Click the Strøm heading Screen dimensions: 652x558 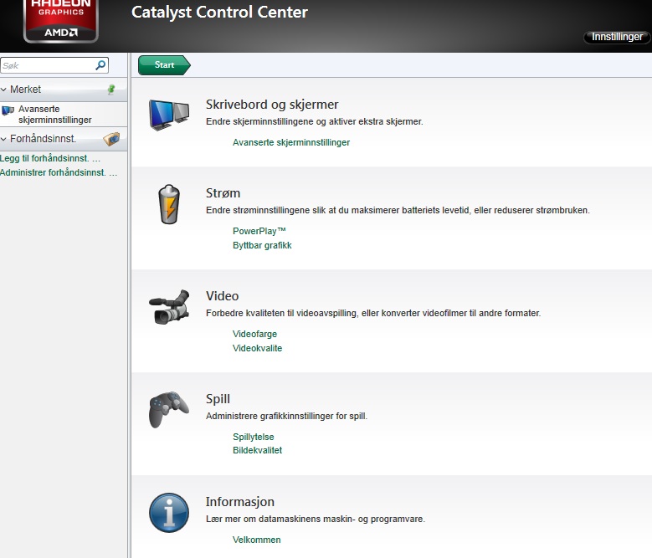(223, 193)
